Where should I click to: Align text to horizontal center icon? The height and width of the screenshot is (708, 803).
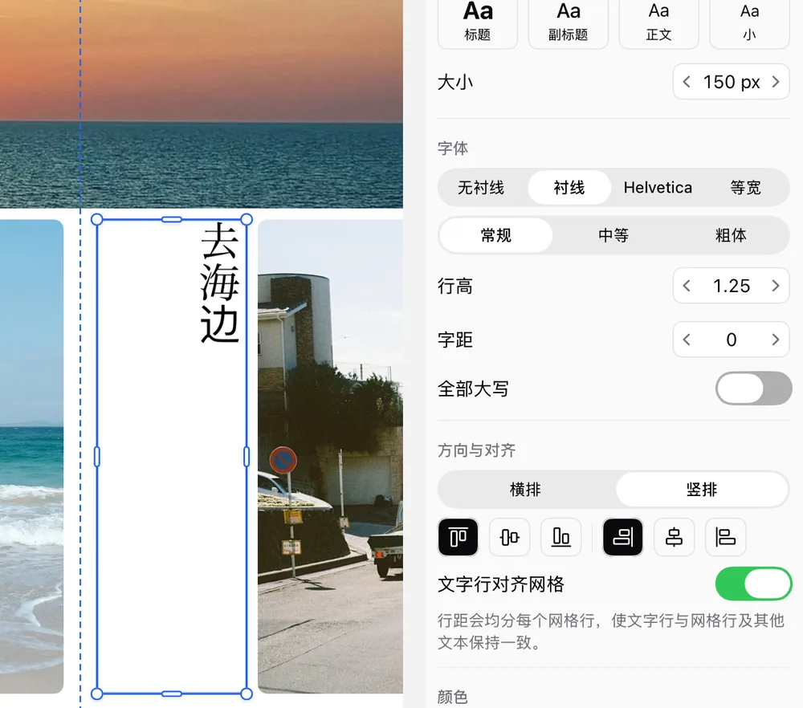coord(674,537)
